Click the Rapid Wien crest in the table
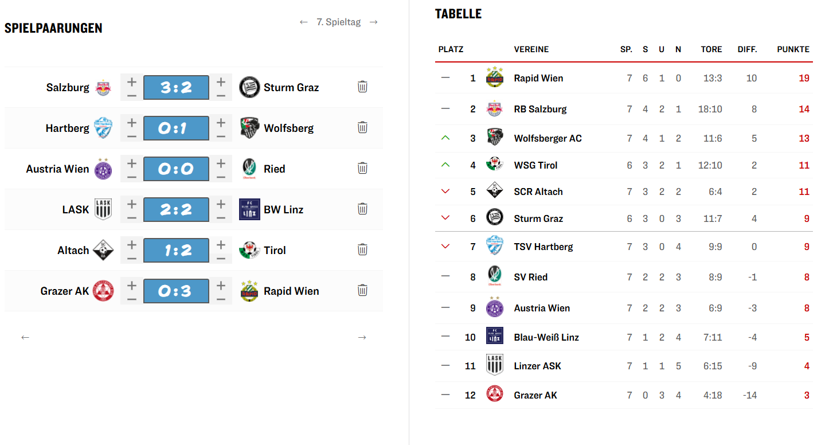This screenshot has width=829, height=445. point(494,77)
